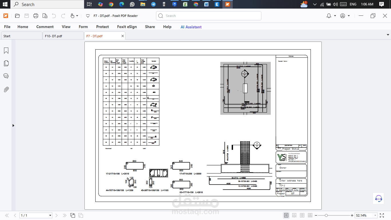Click the ENG language indicator
Viewport: 391px width, 220px height.
[x=353, y=4]
